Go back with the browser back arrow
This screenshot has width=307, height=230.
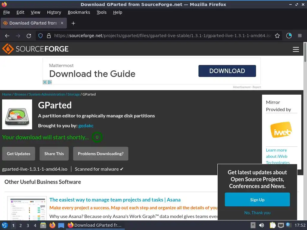[x=7, y=36]
